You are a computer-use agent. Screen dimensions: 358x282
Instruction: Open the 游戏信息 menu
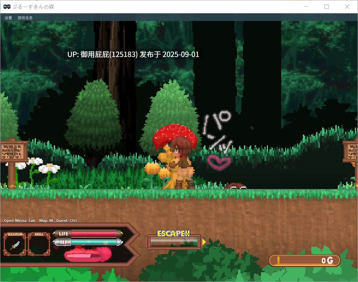point(25,18)
